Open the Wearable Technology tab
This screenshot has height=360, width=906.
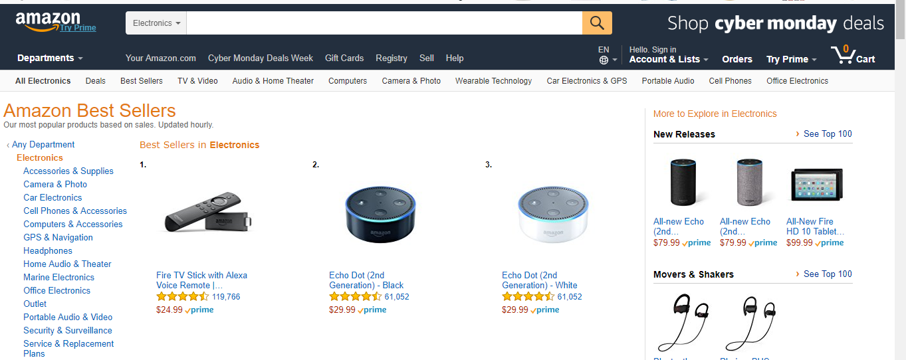pos(493,81)
